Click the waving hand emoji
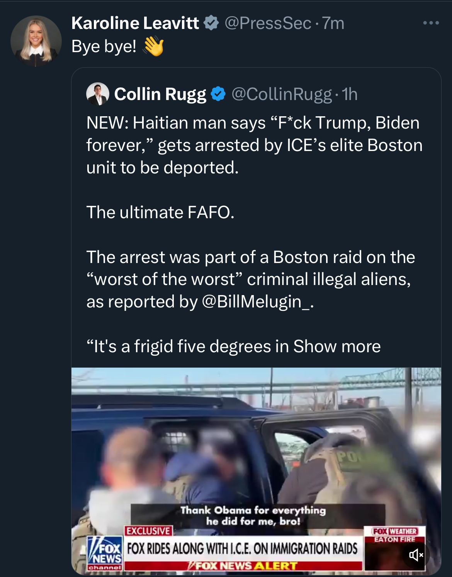Image resolution: width=452 pixels, height=577 pixels. [153, 46]
